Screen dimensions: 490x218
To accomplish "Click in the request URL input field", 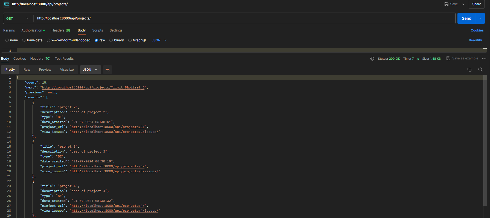I will pos(243,18).
